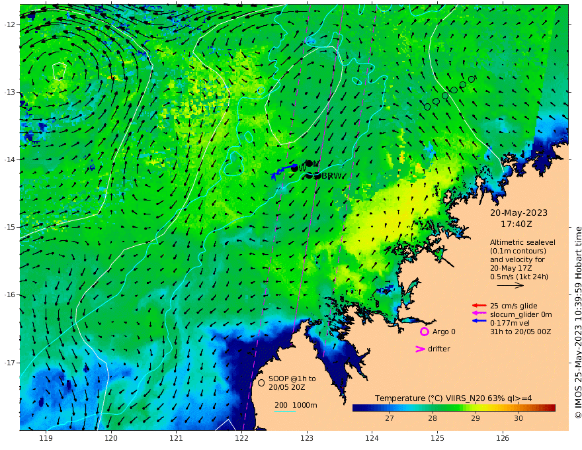Image resolution: width=582 pixels, height=450 pixels.
Task: Click the '25 cm/s glide' legend text
Action: pos(514,306)
